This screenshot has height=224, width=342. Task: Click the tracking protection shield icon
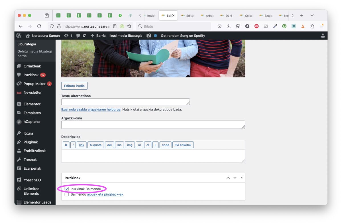click(x=52, y=26)
